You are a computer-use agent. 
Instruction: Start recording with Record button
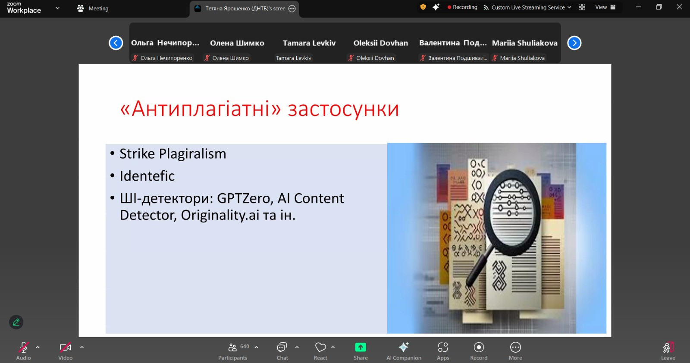pyautogui.click(x=479, y=350)
